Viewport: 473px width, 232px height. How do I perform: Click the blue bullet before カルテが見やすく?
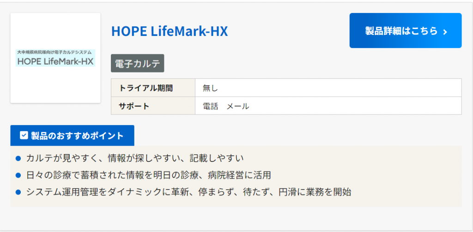click(x=18, y=159)
